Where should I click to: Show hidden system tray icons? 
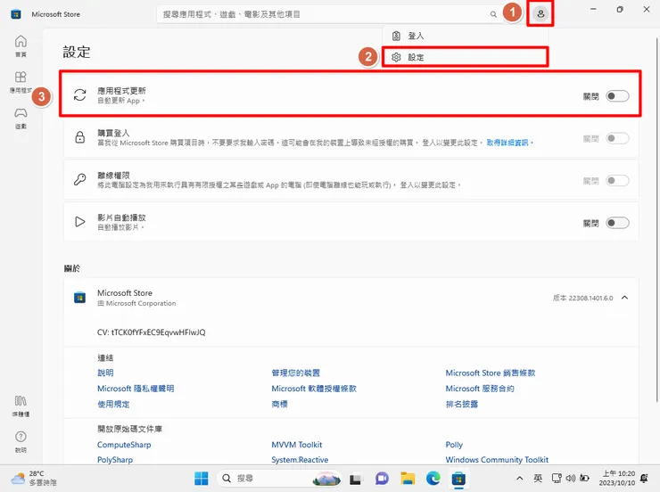[x=520, y=478]
